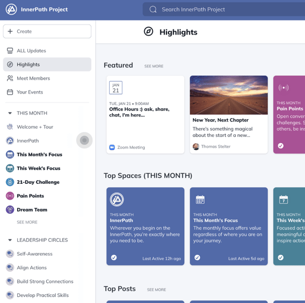The width and height of the screenshot is (305, 303).
Task: Click Last Active 5d ago text
Action: tap(246, 258)
